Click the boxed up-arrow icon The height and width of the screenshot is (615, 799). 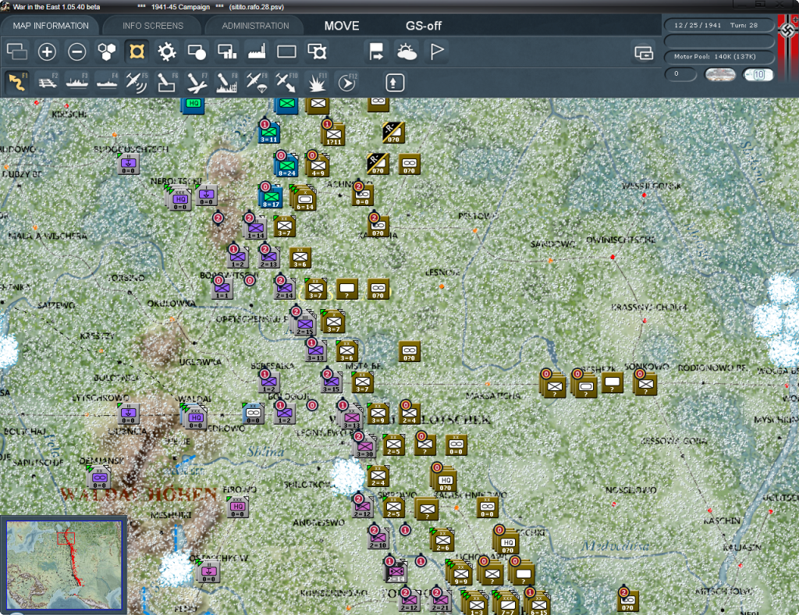[x=395, y=83]
